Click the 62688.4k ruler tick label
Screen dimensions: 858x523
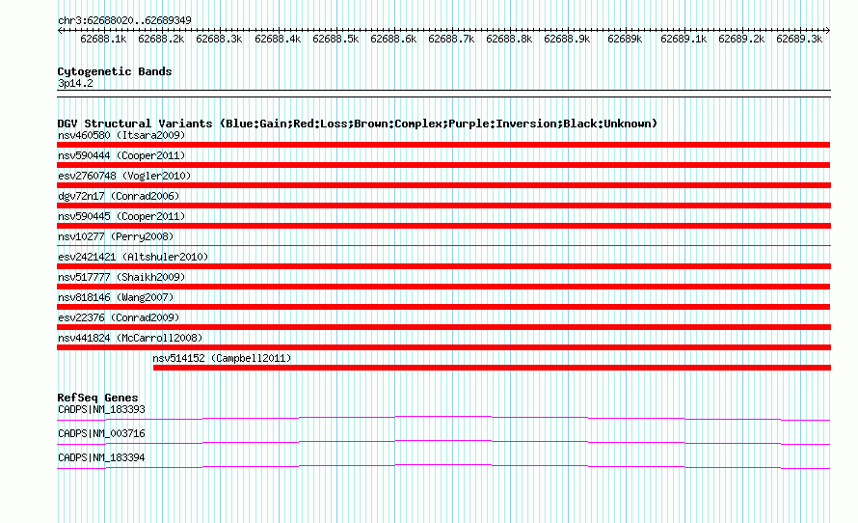point(278,40)
